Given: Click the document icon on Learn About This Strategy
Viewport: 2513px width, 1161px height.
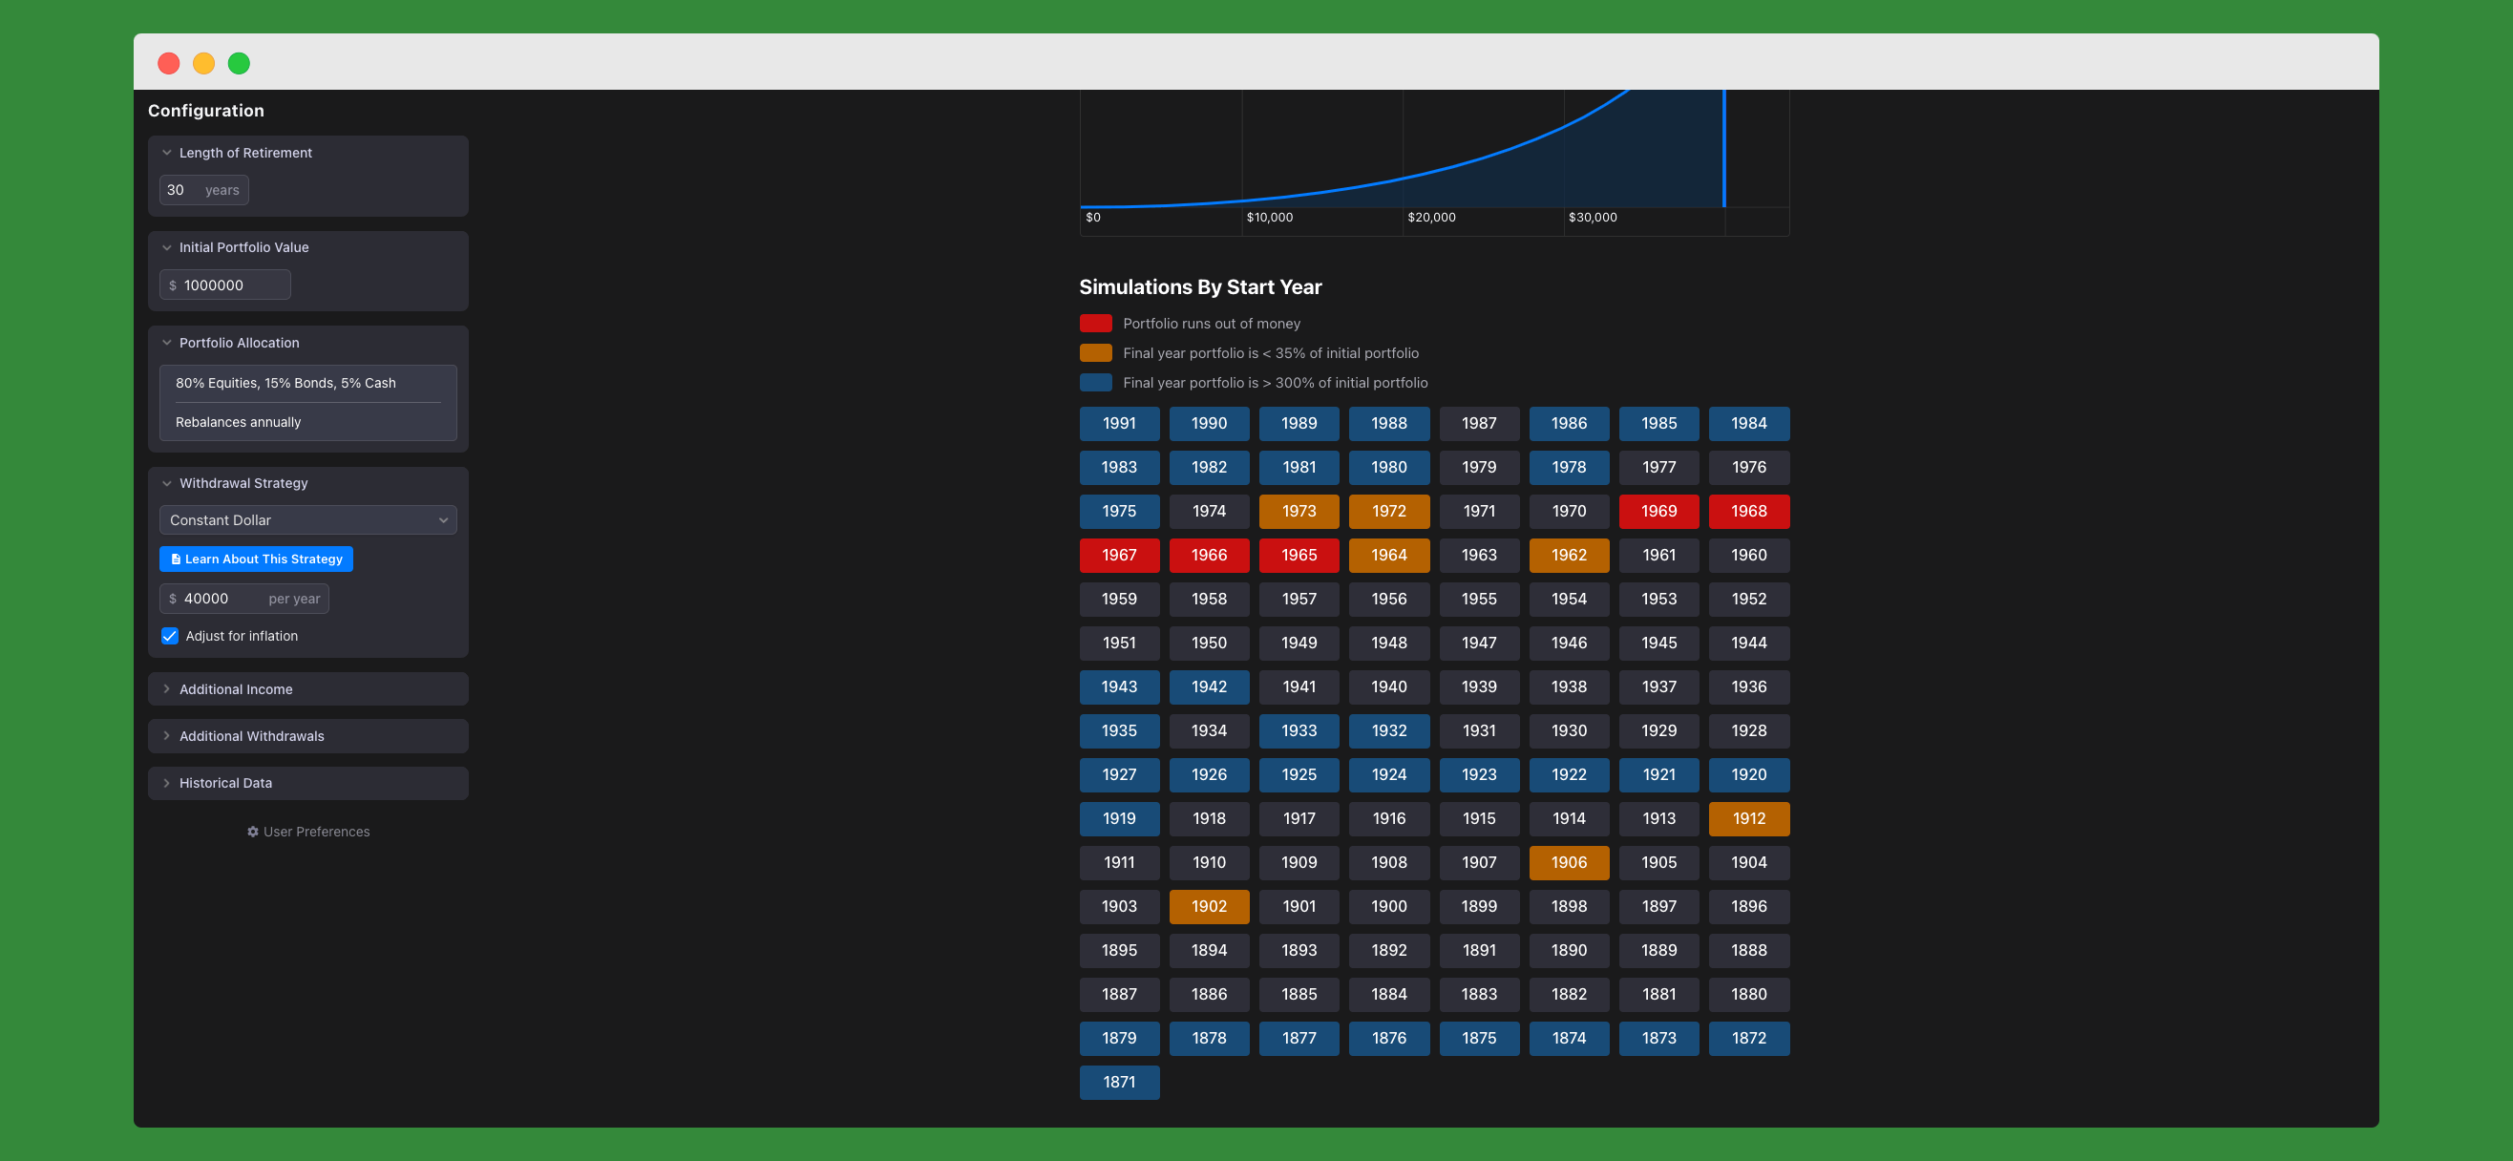Looking at the screenshot, I should click(176, 559).
